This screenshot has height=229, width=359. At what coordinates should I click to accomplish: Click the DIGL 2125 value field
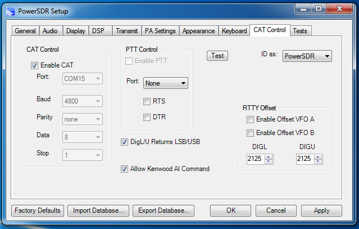pyautogui.click(x=256, y=159)
